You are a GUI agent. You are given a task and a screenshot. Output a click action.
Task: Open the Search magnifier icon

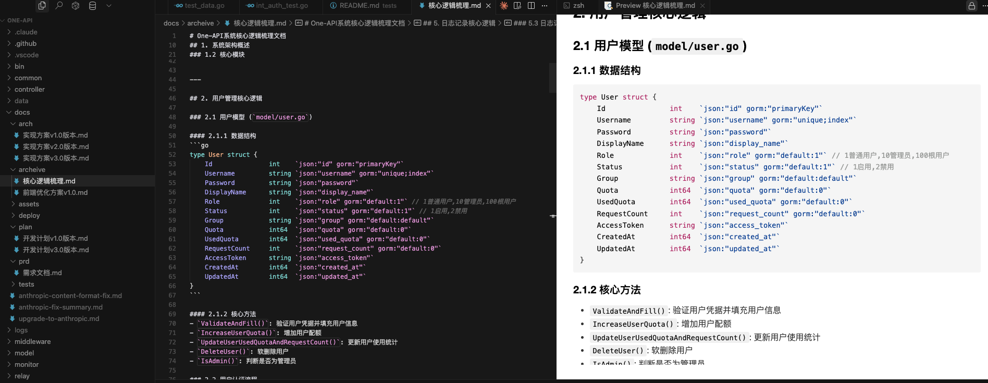tap(59, 6)
